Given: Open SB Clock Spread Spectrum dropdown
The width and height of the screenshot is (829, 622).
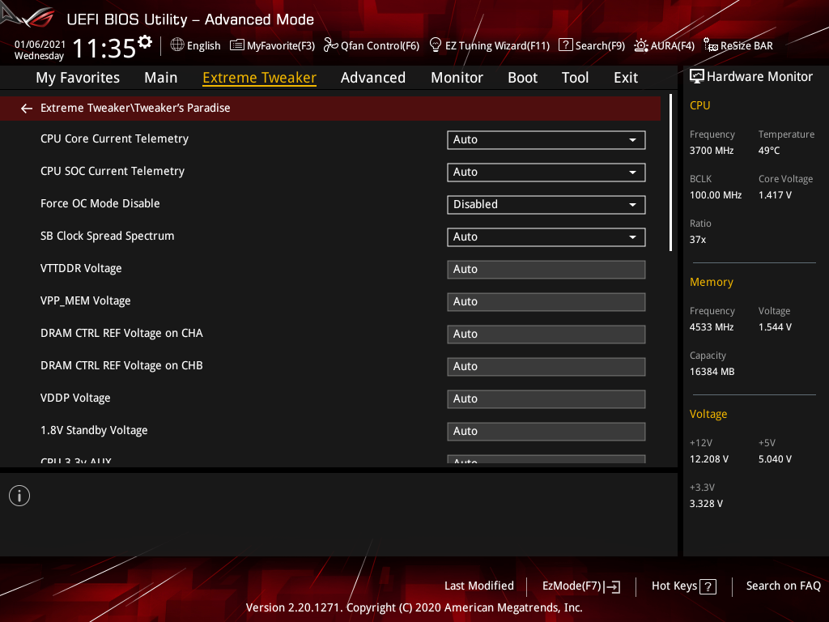Looking at the screenshot, I should [546, 237].
